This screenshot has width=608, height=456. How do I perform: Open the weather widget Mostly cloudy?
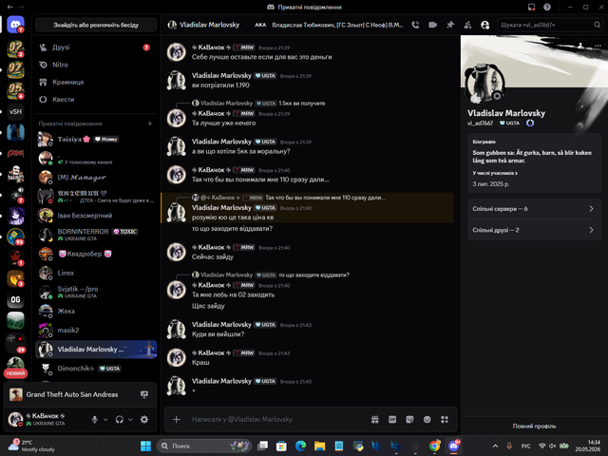pos(31,446)
